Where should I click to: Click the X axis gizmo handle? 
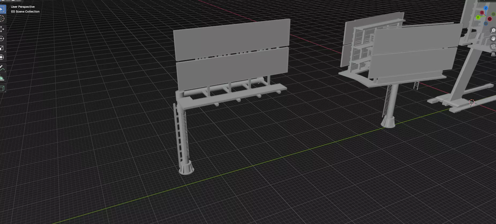(482, 13)
